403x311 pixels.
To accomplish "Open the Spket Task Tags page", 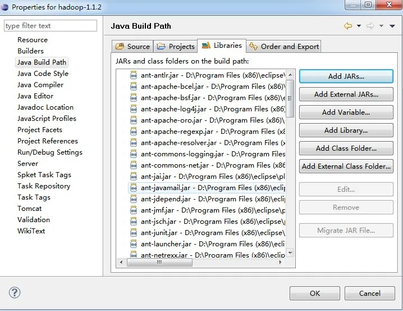I will [44, 174].
